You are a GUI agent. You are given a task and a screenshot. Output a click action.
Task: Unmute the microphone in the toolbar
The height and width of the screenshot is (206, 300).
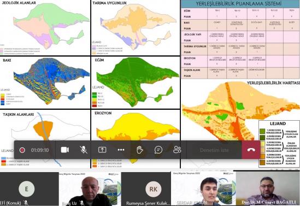click(84, 150)
